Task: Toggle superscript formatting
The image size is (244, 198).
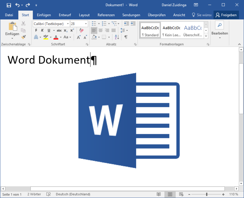Action: coord(72,30)
